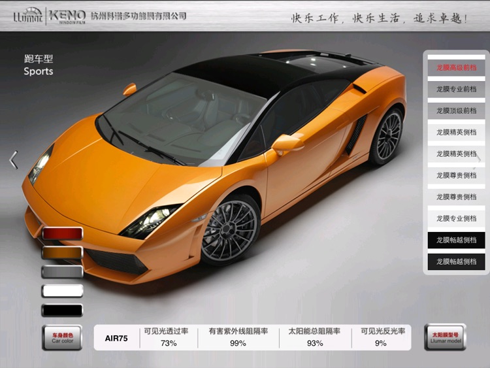The width and height of the screenshot is (490, 368).
Task: Click the Sports label
Action: [39, 71]
